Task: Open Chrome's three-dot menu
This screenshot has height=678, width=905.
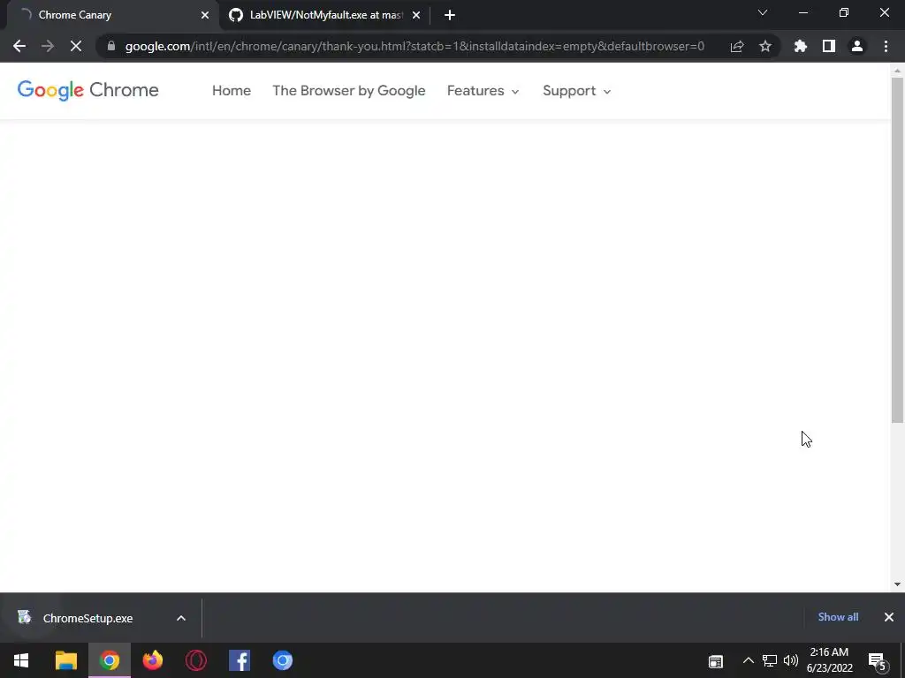Action: tap(886, 46)
